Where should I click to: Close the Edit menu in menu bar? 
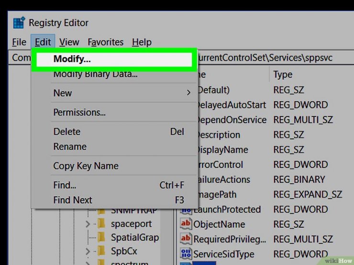click(x=43, y=42)
